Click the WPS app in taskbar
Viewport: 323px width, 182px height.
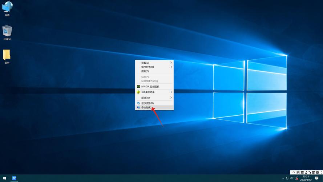pyautogui.click(x=14, y=178)
